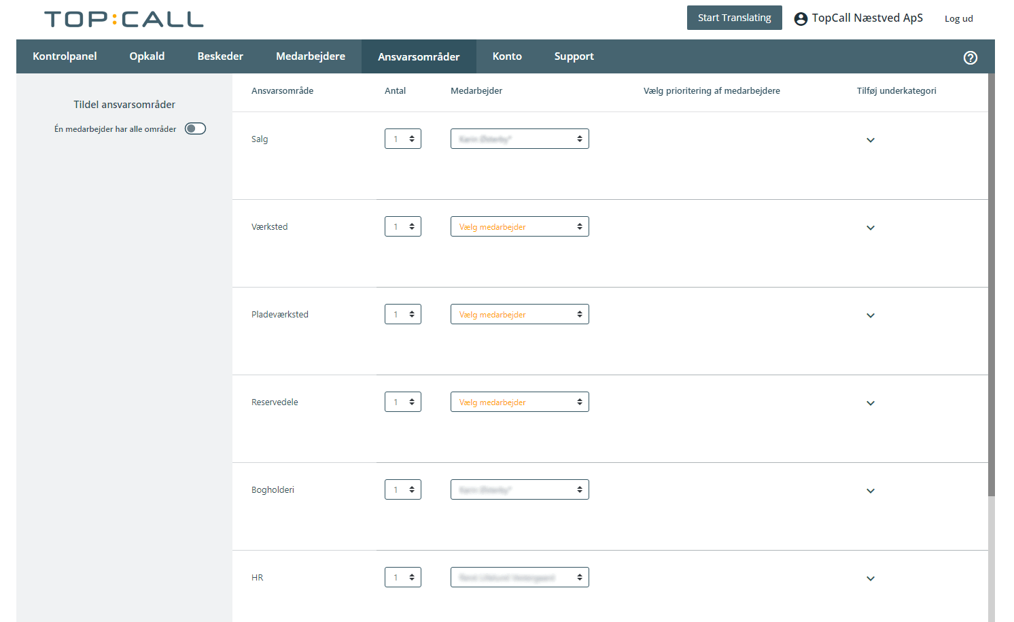The width and height of the screenshot is (1014, 622).
Task: Go to the Kontrolpanel tab
Action: point(65,56)
